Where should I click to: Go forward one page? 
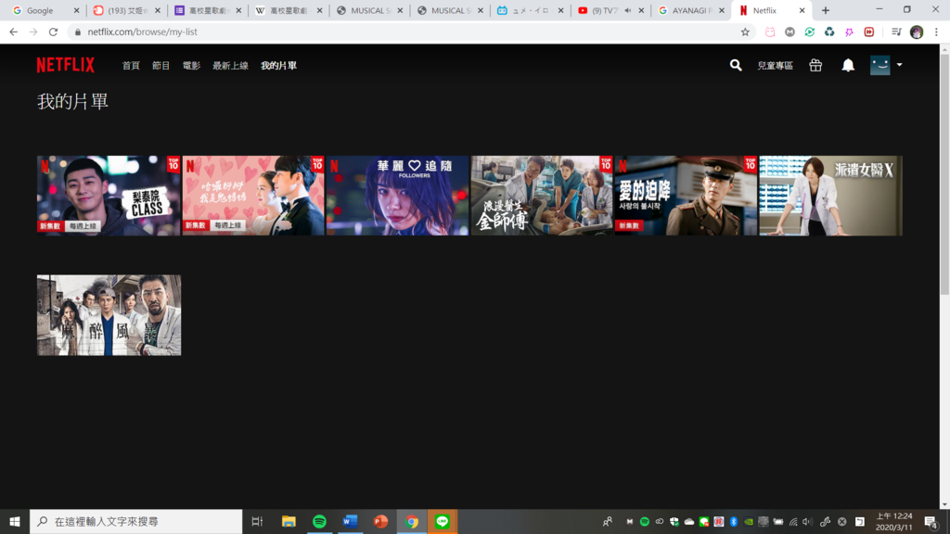tap(33, 32)
